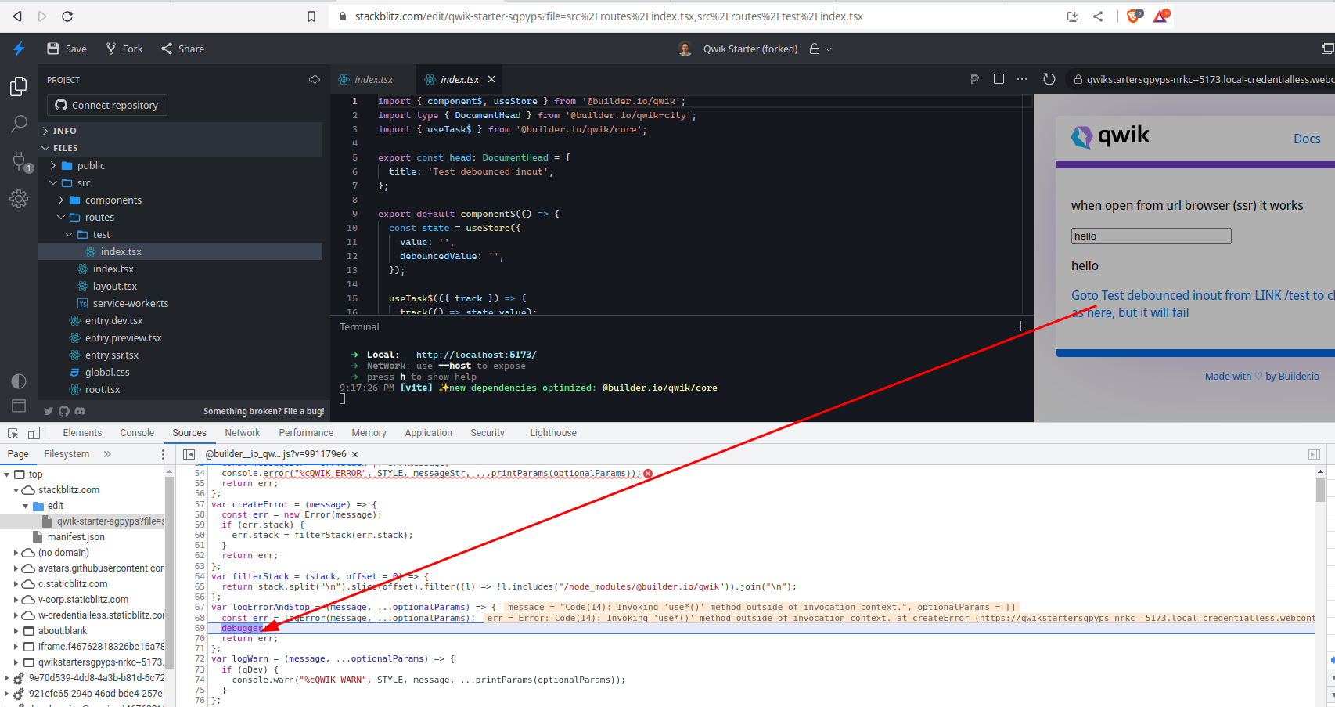Image resolution: width=1335 pixels, height=707 pixels.
Task: Switch to the Network tab in DevTools
Action: click(242, 432)
